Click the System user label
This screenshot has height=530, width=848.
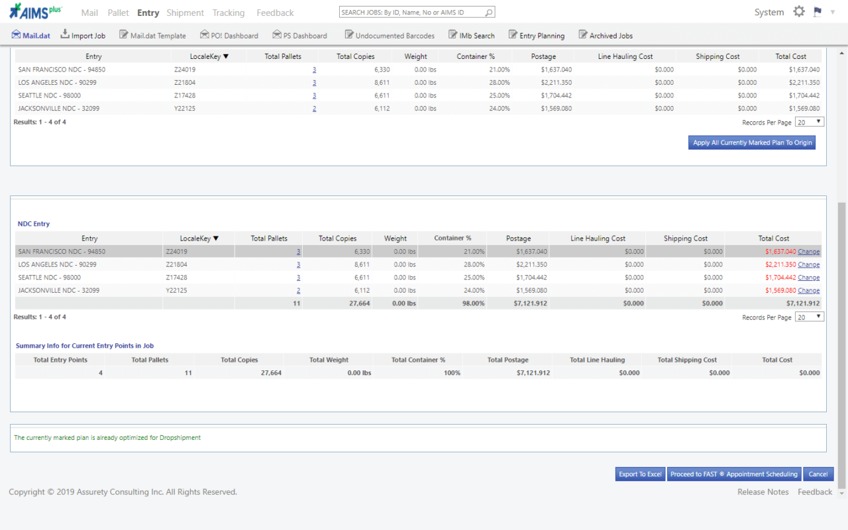click(769, 13)
